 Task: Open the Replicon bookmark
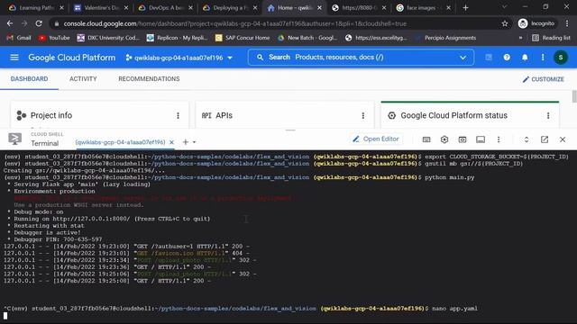click(177, 38)
